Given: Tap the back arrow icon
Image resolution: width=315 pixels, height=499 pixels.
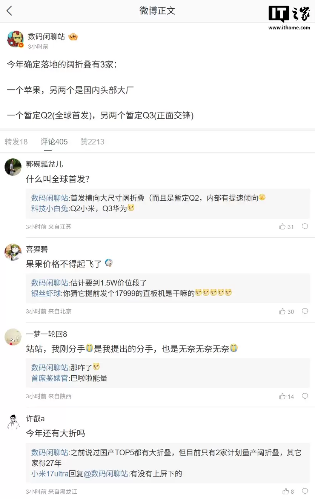Looking at the screenshot, I should (10, 11).
